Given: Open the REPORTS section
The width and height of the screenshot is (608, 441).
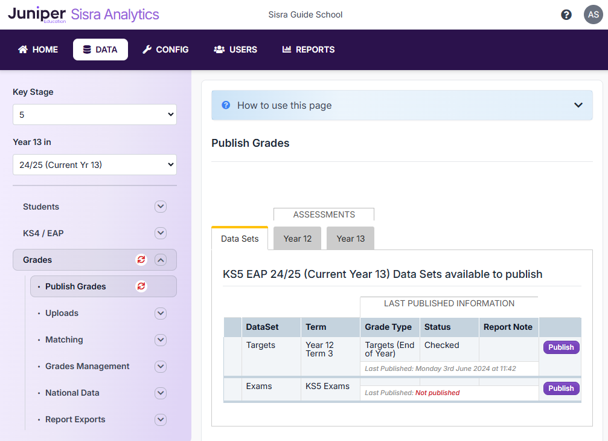Looking at the screenshot, I should click(x=308, y=50).
